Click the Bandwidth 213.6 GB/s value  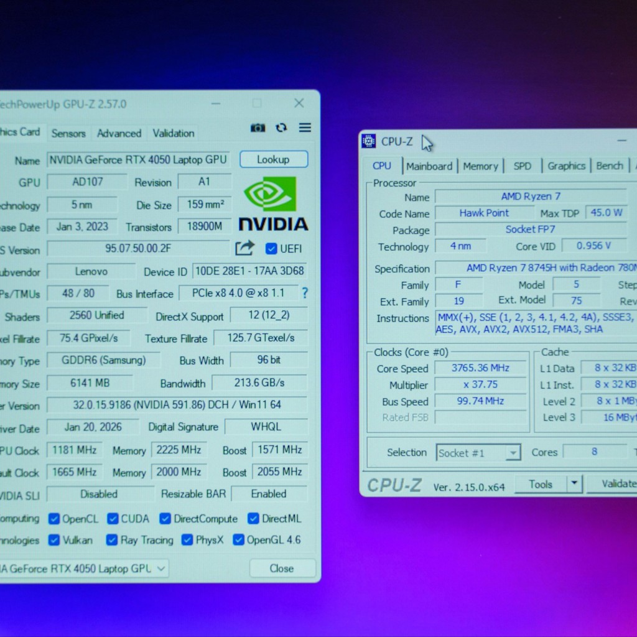259,383
